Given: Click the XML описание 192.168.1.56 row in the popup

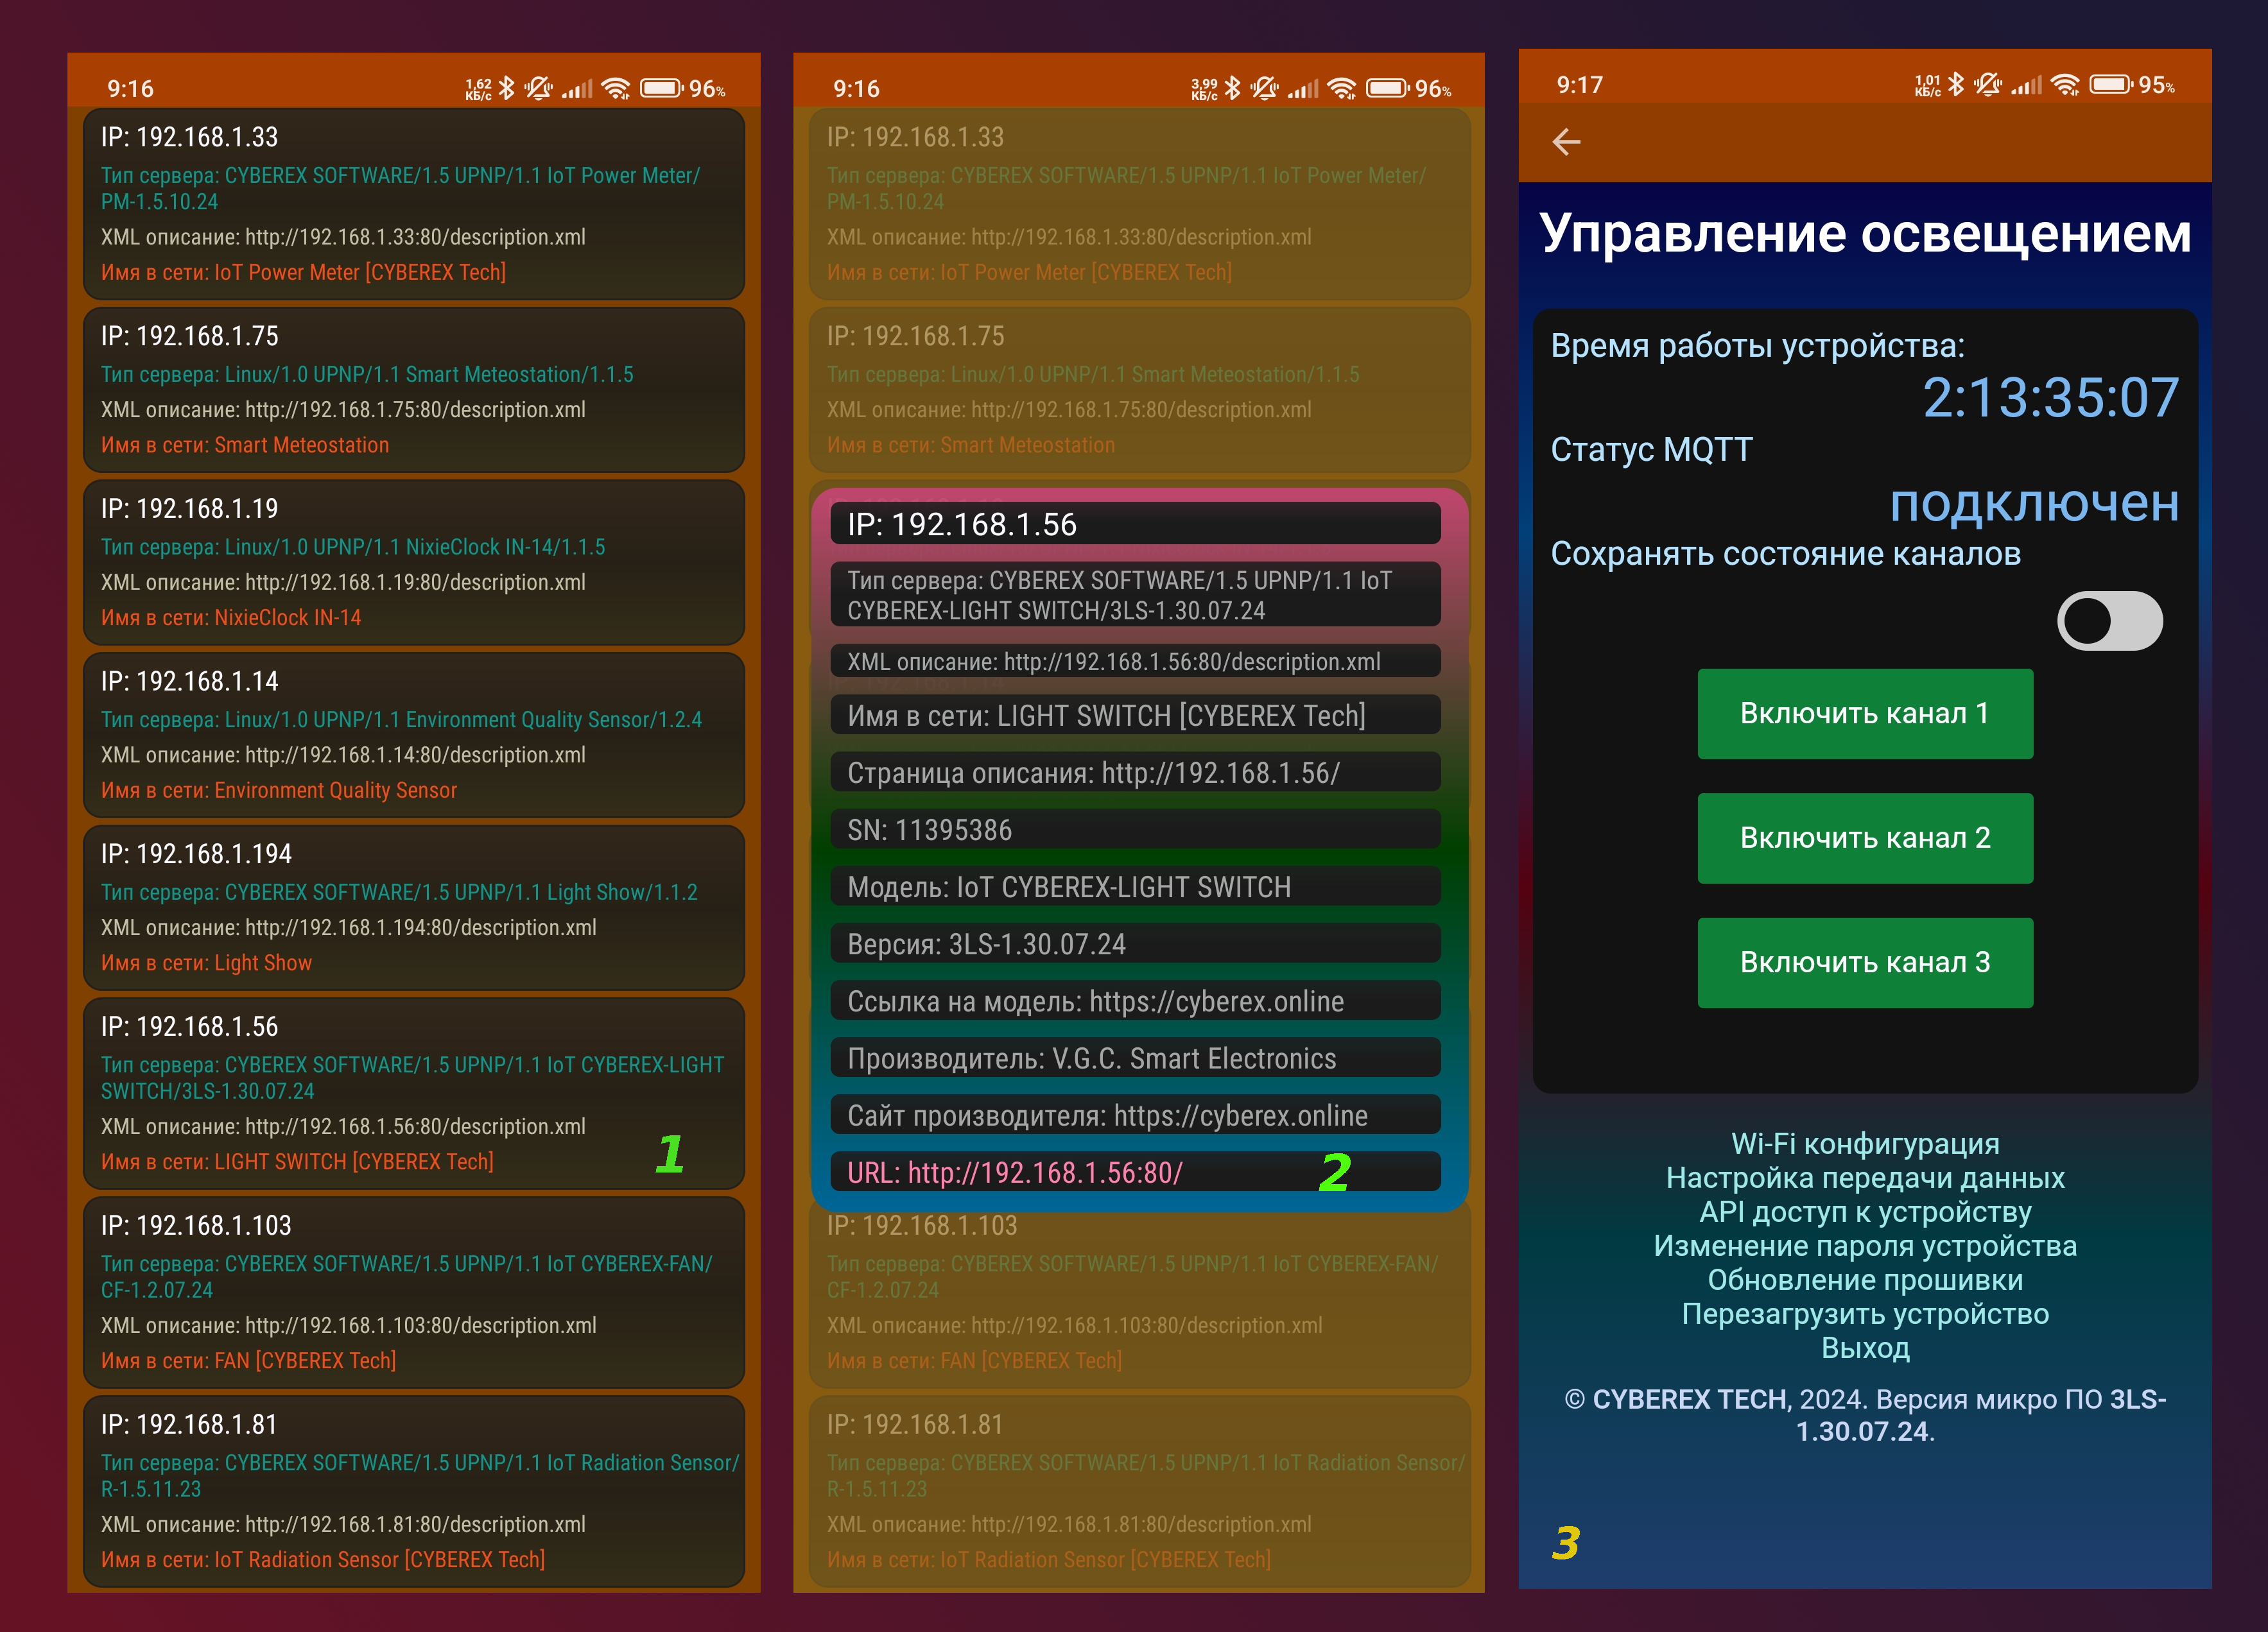Looking at the screenshot, I should click(1135, 661).
